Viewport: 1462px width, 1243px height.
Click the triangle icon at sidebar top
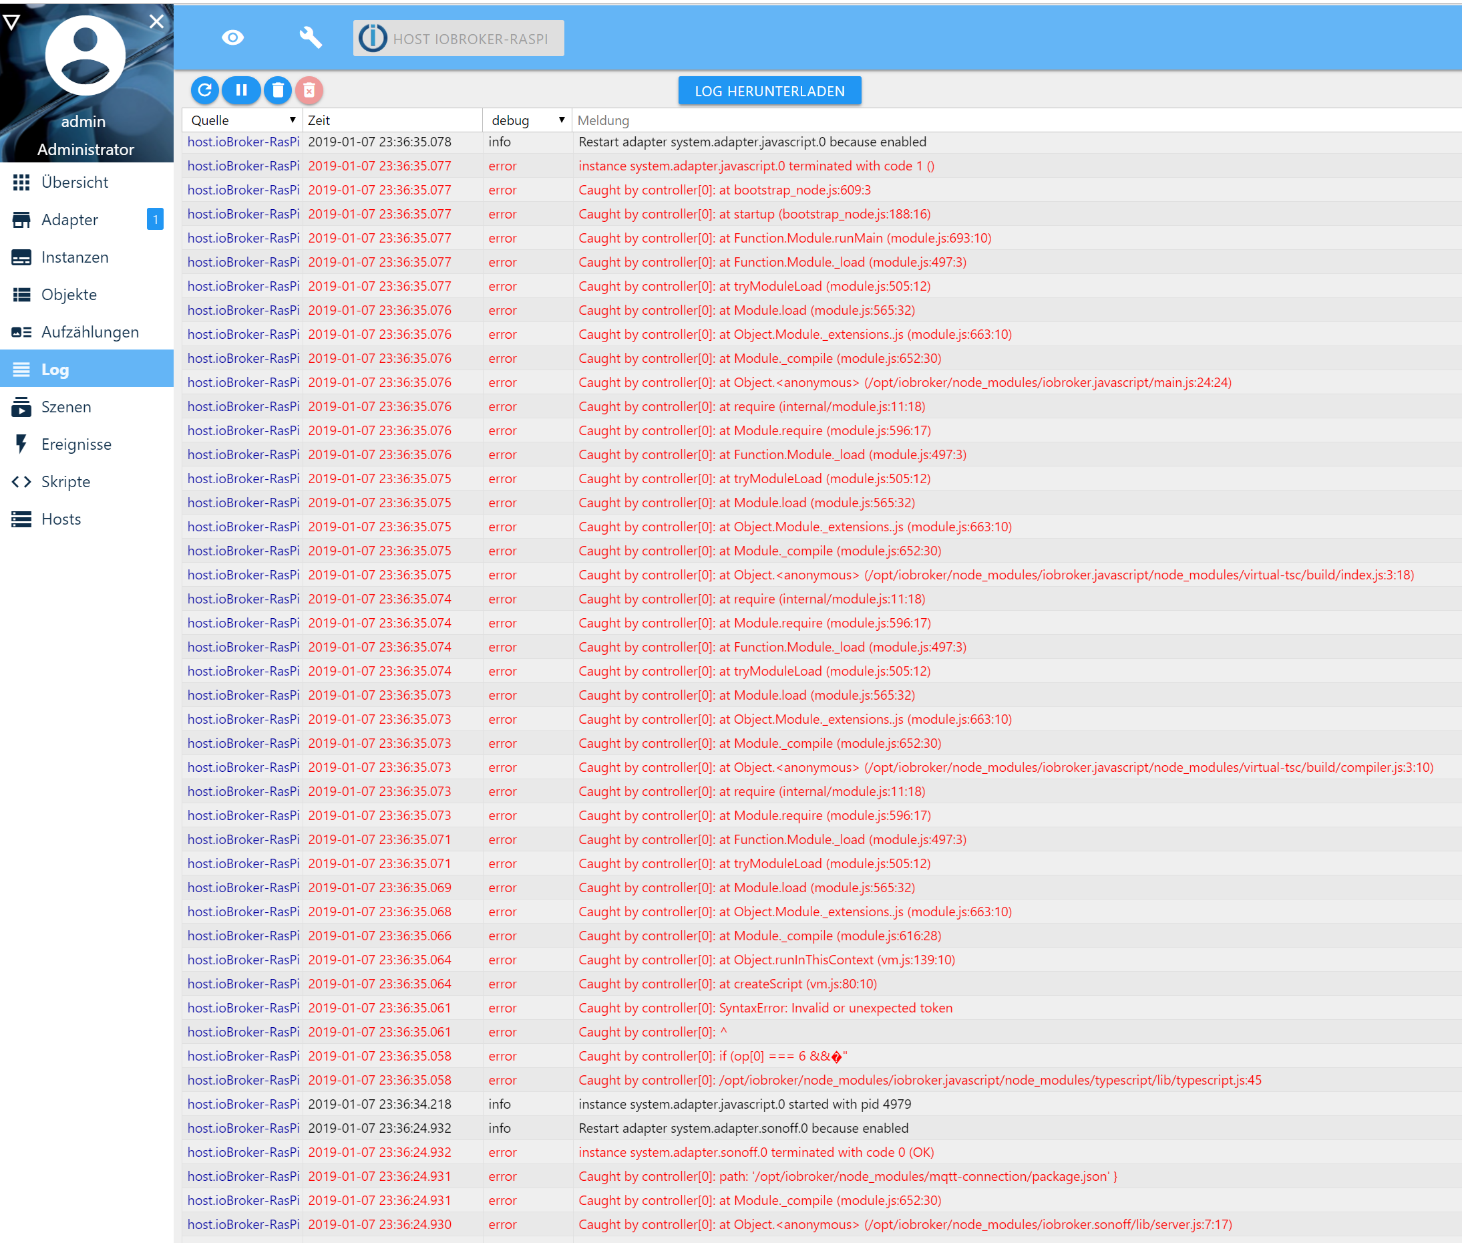click(11, 22)
